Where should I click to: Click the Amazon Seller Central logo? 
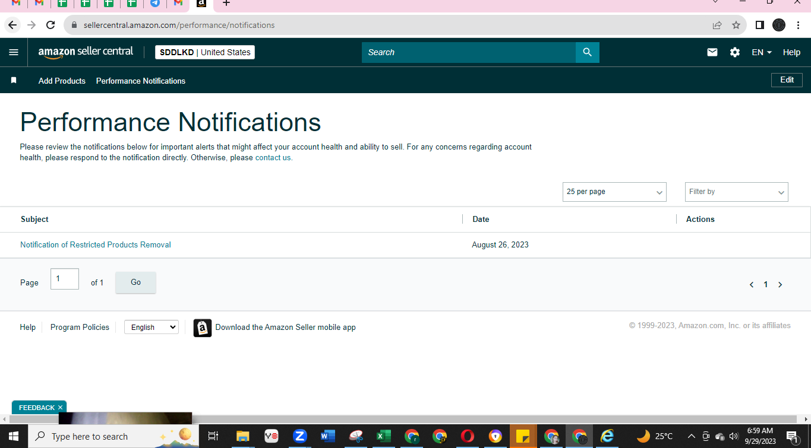click(86, 52)
